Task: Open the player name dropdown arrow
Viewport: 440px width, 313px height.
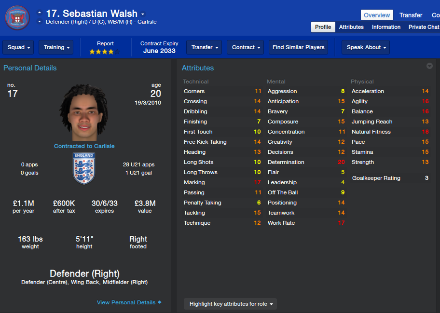Action: [x=143, y=14]
